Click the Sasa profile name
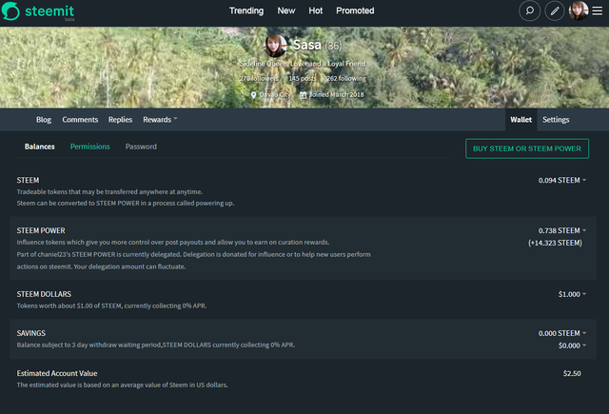The width and height of the screenshot is (609, 414). [x=306, y=45]
